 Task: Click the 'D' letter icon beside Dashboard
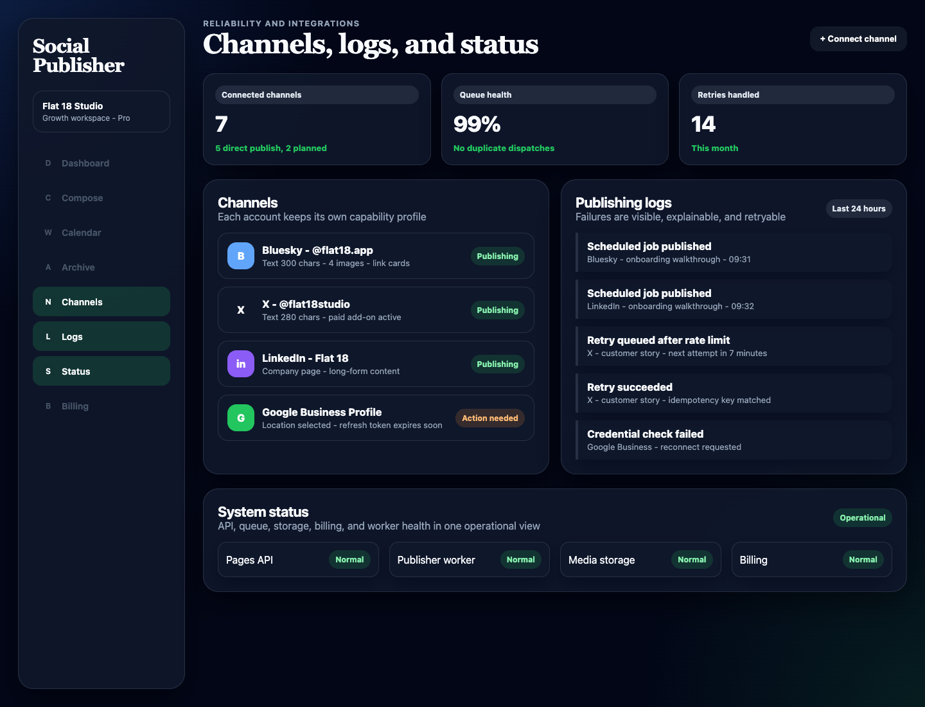[x=48, y=163]
